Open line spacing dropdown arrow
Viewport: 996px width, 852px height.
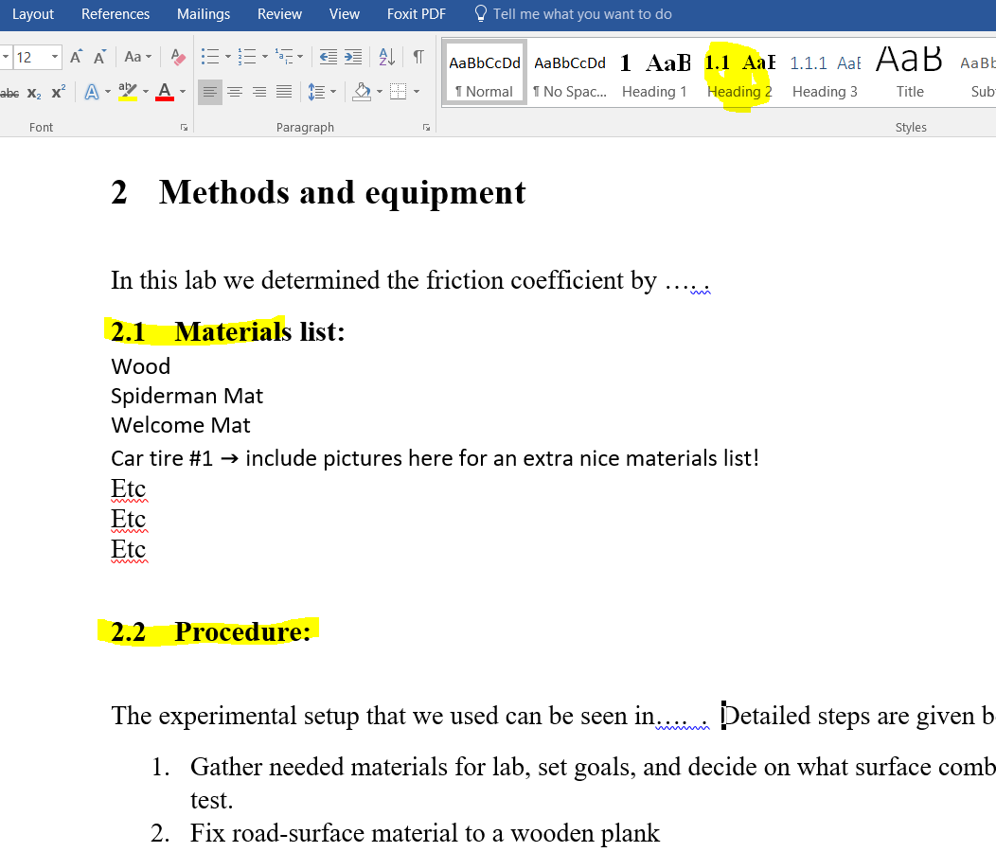333,93
